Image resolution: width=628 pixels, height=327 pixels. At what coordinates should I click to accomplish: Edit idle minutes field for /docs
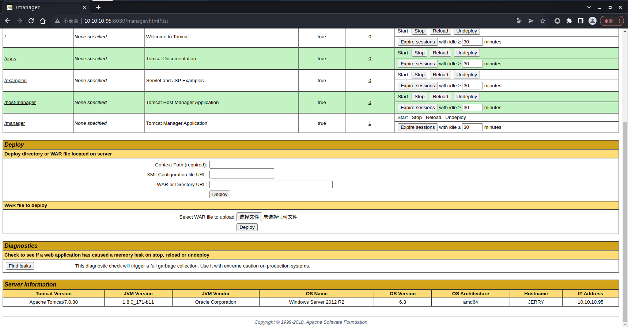[x=472, y=64]
